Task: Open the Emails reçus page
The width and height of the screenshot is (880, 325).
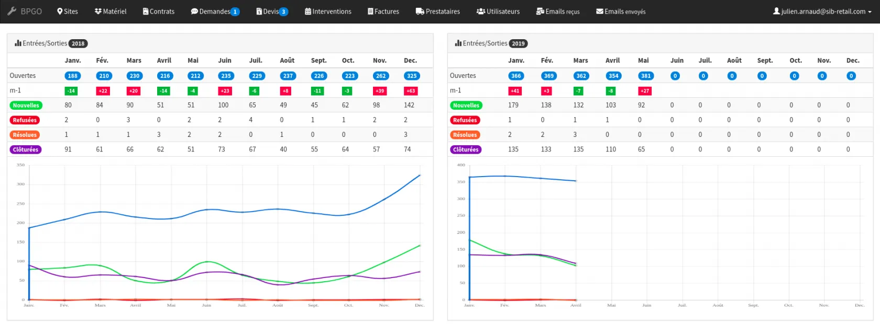Action: [558, 11]
